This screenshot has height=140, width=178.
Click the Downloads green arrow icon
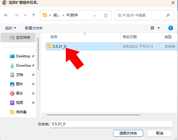(12, 66)
